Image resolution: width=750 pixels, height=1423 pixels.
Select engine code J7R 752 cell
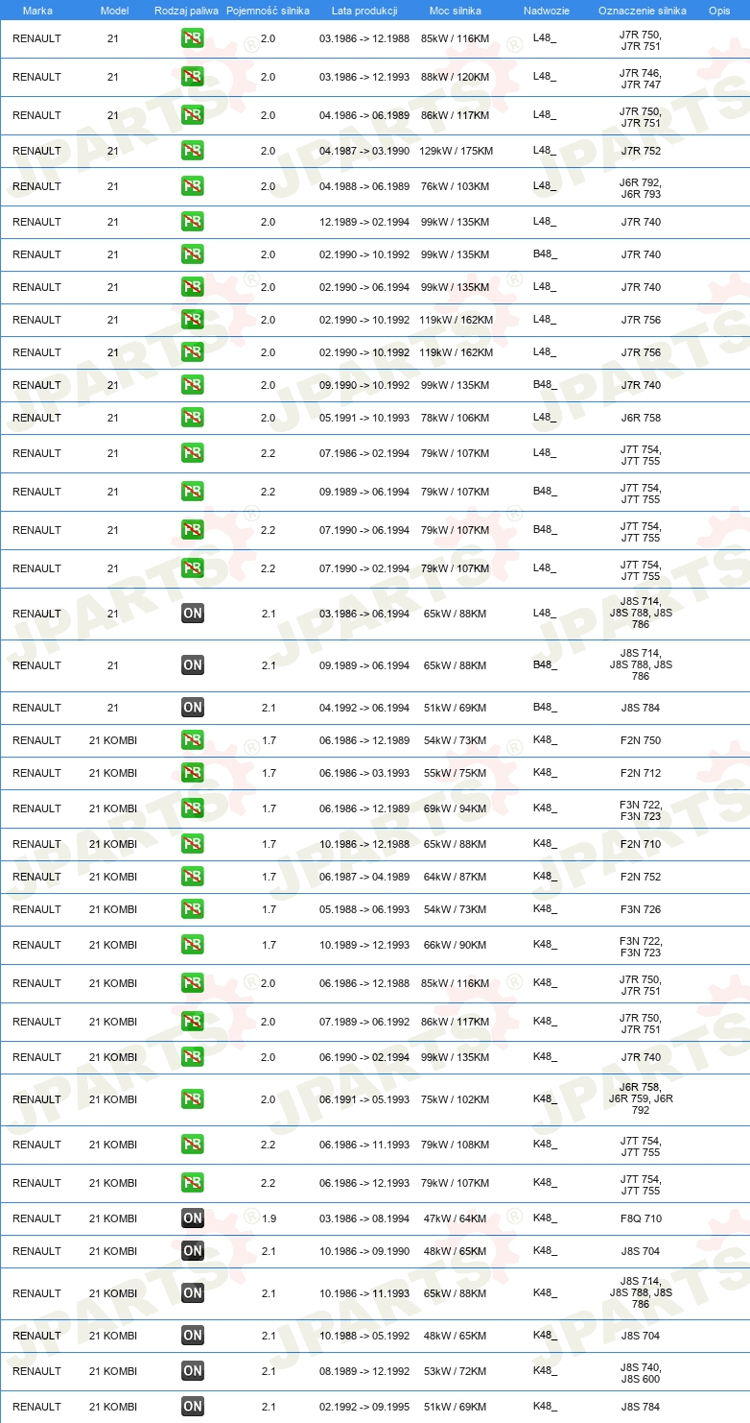(641, 151)
